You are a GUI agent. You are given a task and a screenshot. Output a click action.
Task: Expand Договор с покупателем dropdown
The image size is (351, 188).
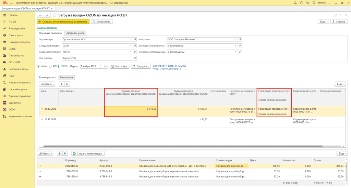tap(236, 46)
